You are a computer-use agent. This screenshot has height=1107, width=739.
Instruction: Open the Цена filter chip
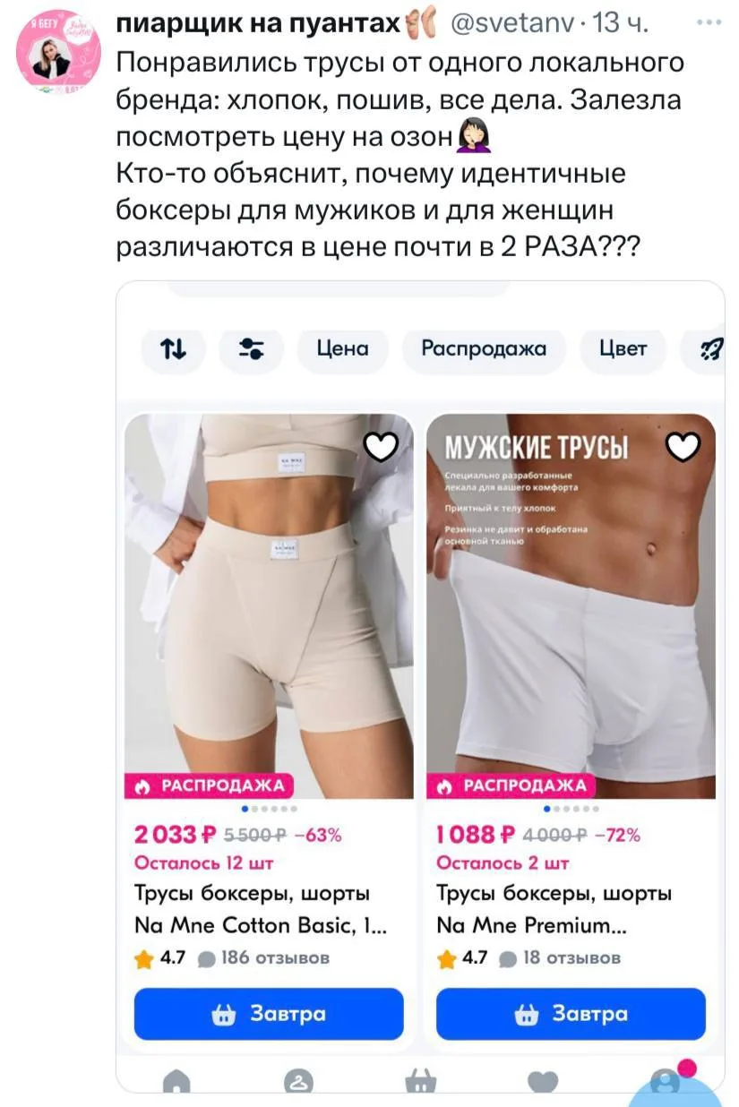tap(343, 349)
